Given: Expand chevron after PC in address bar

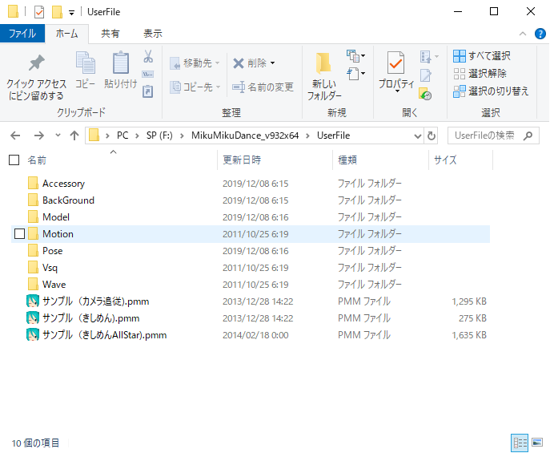Looking at the screenshot, I should click(x=137, y=135).
